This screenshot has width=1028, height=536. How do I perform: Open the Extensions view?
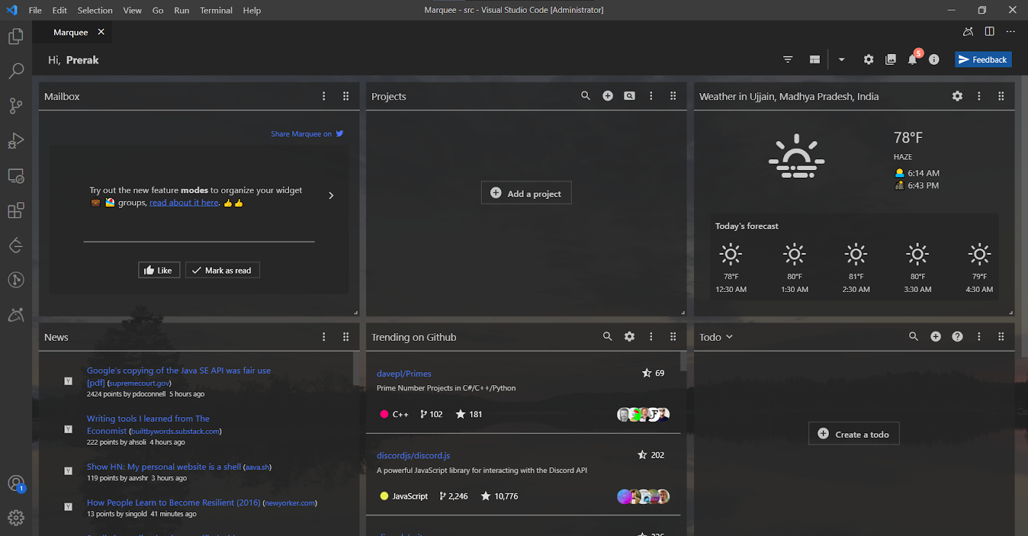click(x=16, y=211)
